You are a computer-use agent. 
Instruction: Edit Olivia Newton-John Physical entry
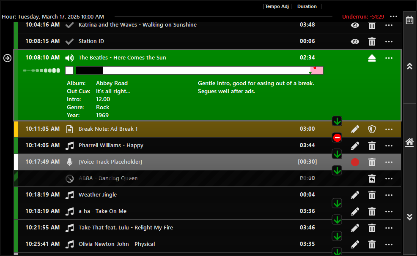355,244
